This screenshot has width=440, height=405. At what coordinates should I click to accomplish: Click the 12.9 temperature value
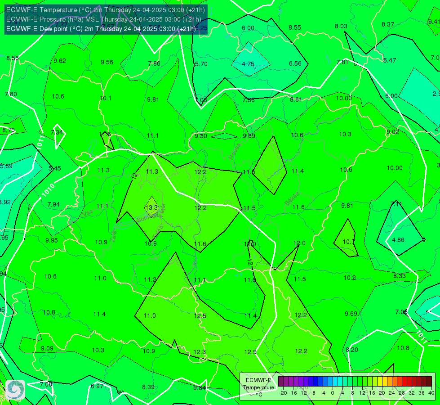(250, 351)
